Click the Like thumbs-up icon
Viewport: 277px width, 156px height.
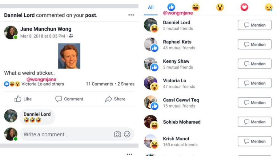coord(18,99)
